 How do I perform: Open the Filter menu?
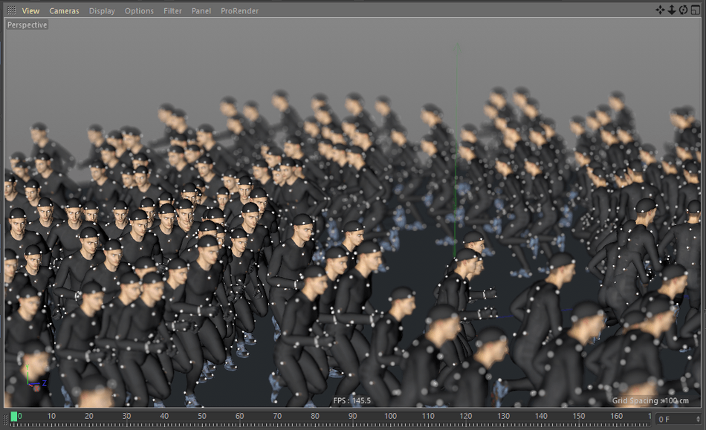(172, 10)
